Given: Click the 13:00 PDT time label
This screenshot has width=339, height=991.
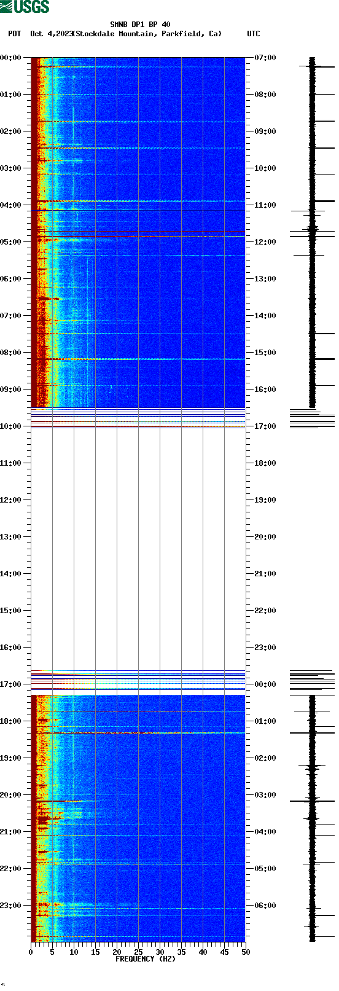Looking at the screenshot, I should pos(10,537).
